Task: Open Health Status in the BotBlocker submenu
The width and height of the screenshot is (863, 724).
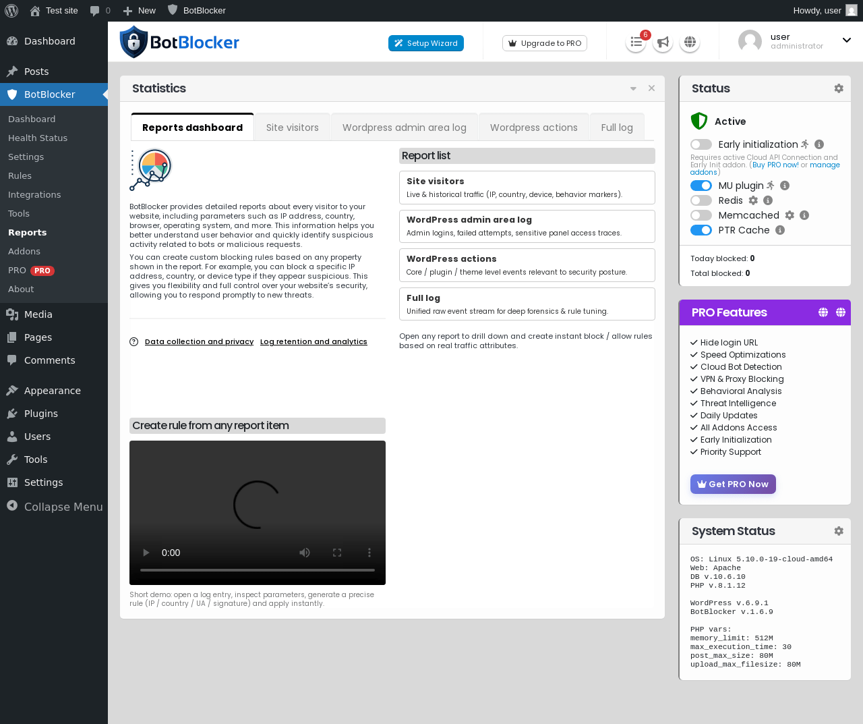Action: [x=38, y=138]
